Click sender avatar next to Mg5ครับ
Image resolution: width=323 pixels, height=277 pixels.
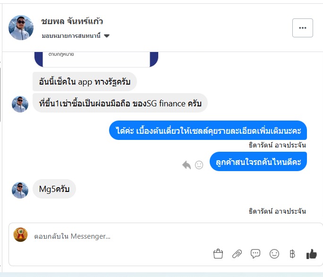pyautogui.click(x=20, y=190)
